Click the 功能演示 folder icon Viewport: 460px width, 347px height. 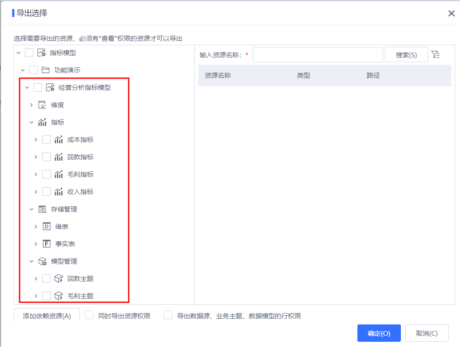[46, 70]
